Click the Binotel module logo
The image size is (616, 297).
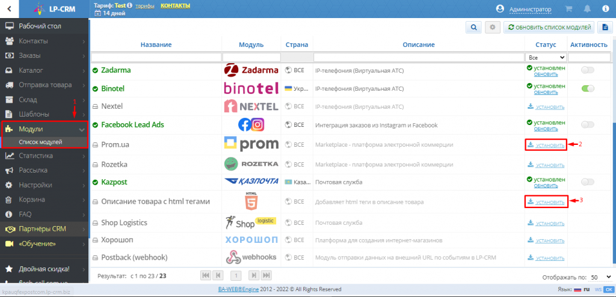(x=251, y=88)
